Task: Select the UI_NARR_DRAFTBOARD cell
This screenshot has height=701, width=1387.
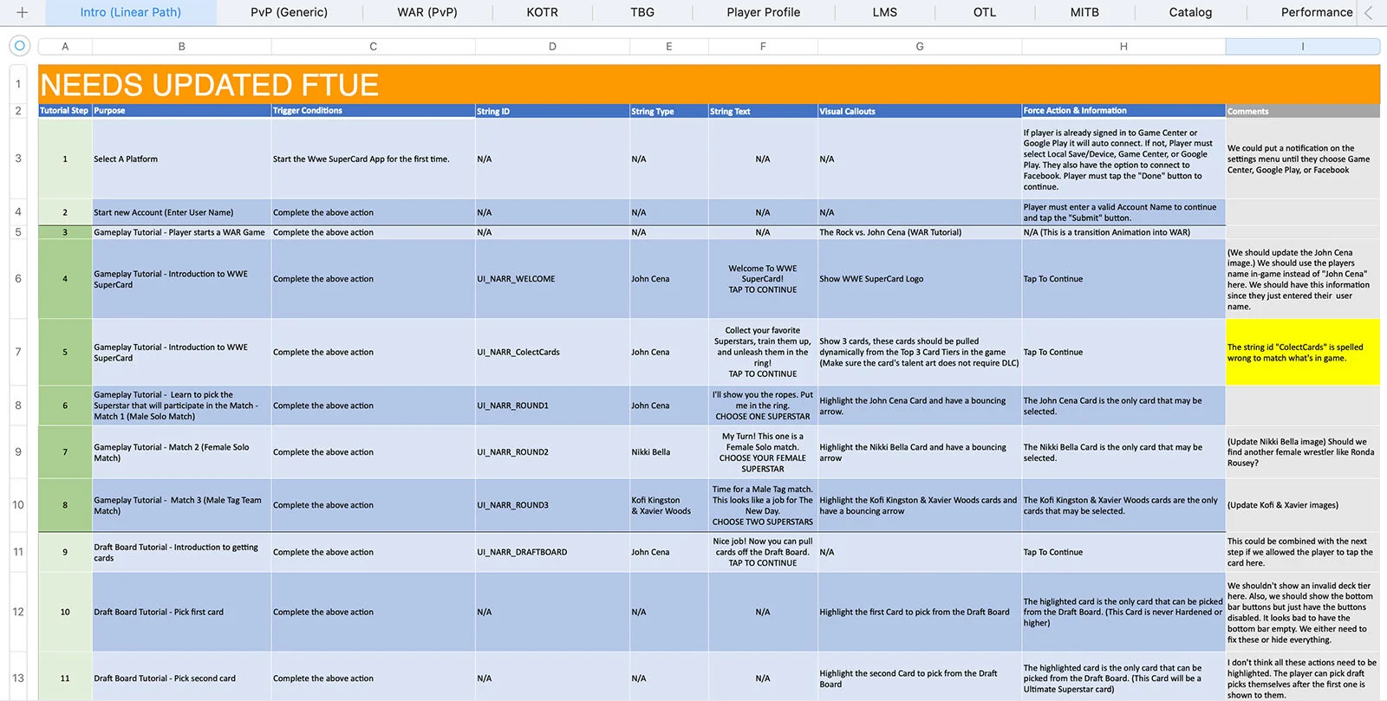Action: (x=552, y=552)
